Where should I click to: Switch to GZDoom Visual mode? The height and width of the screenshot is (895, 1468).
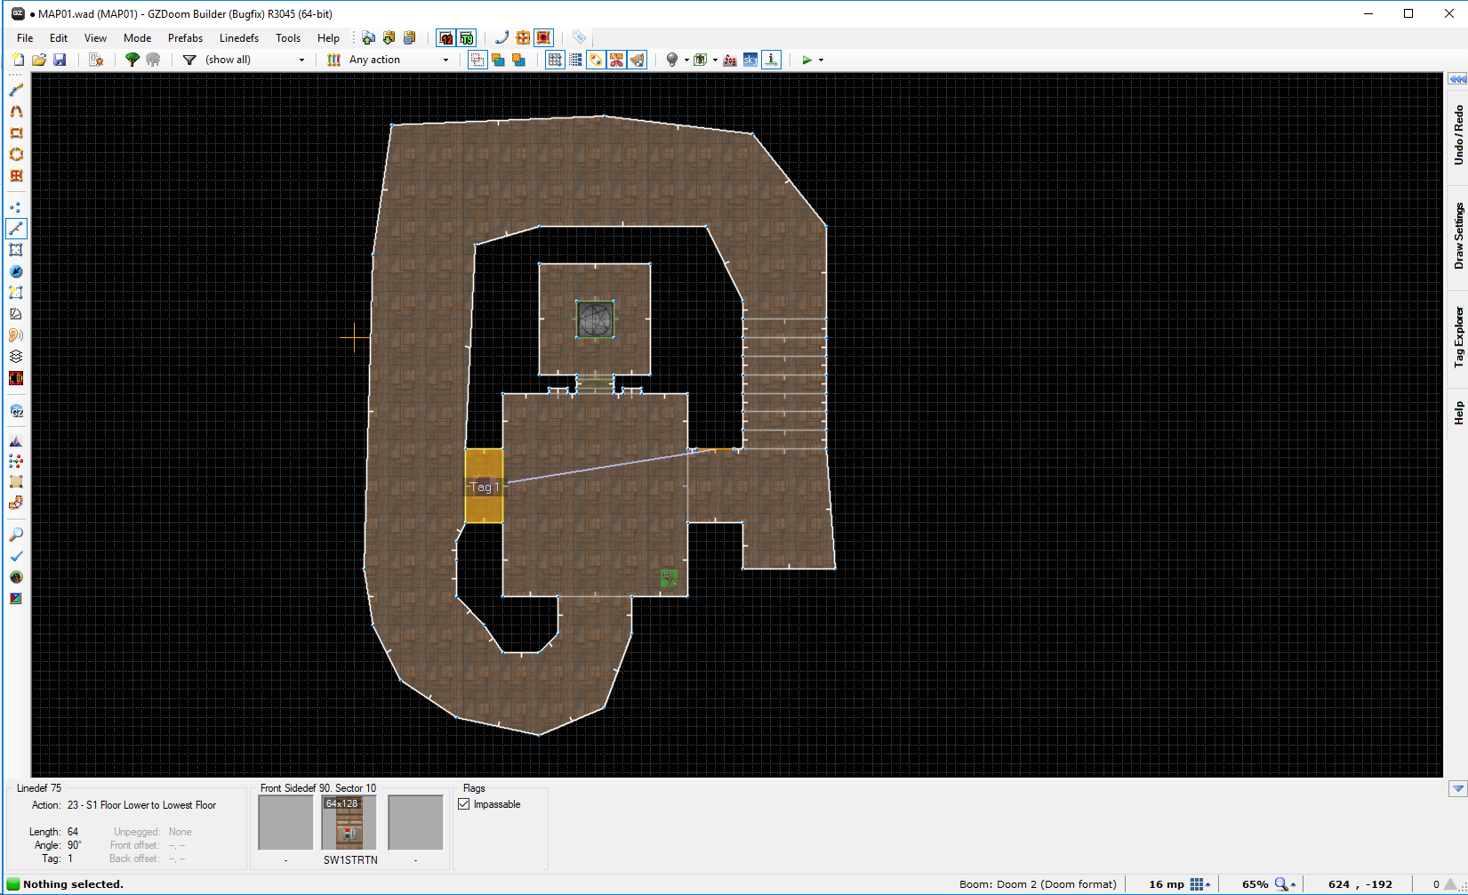point(16,411)
